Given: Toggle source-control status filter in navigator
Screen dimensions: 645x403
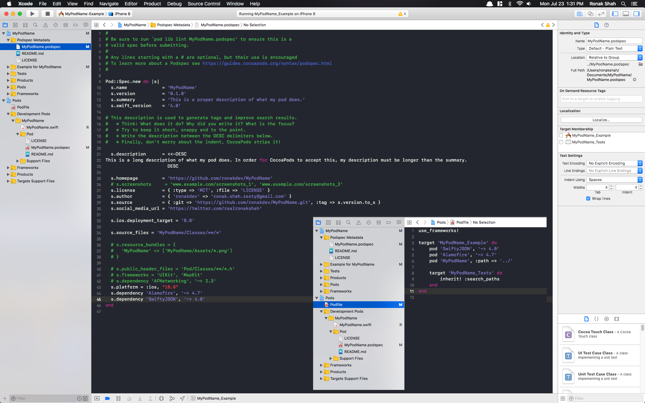Looking at the screenshot, I should pos(85,398).
